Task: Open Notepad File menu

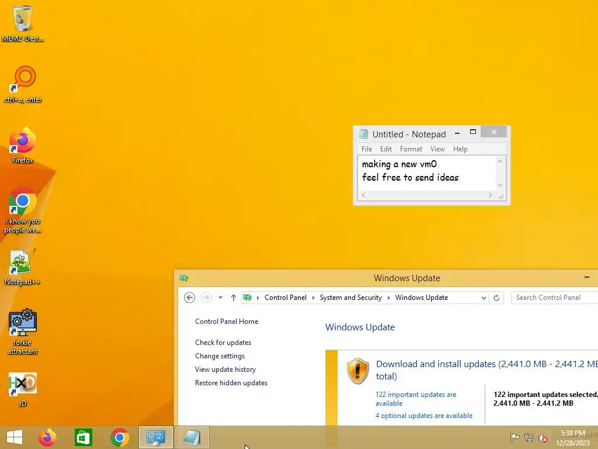Action: (367, 149)
